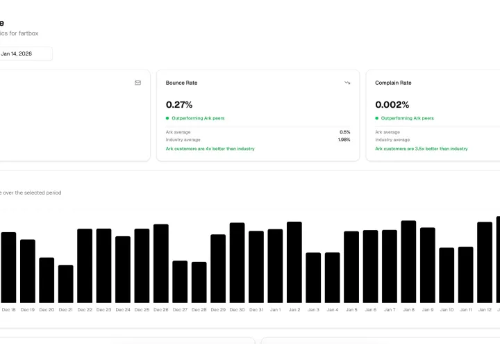The width and height of the screenshot is (500, 344).
Task: Select the Jan 12 bar in the chart
Action: pyautogui.click(x=485, y=262)
